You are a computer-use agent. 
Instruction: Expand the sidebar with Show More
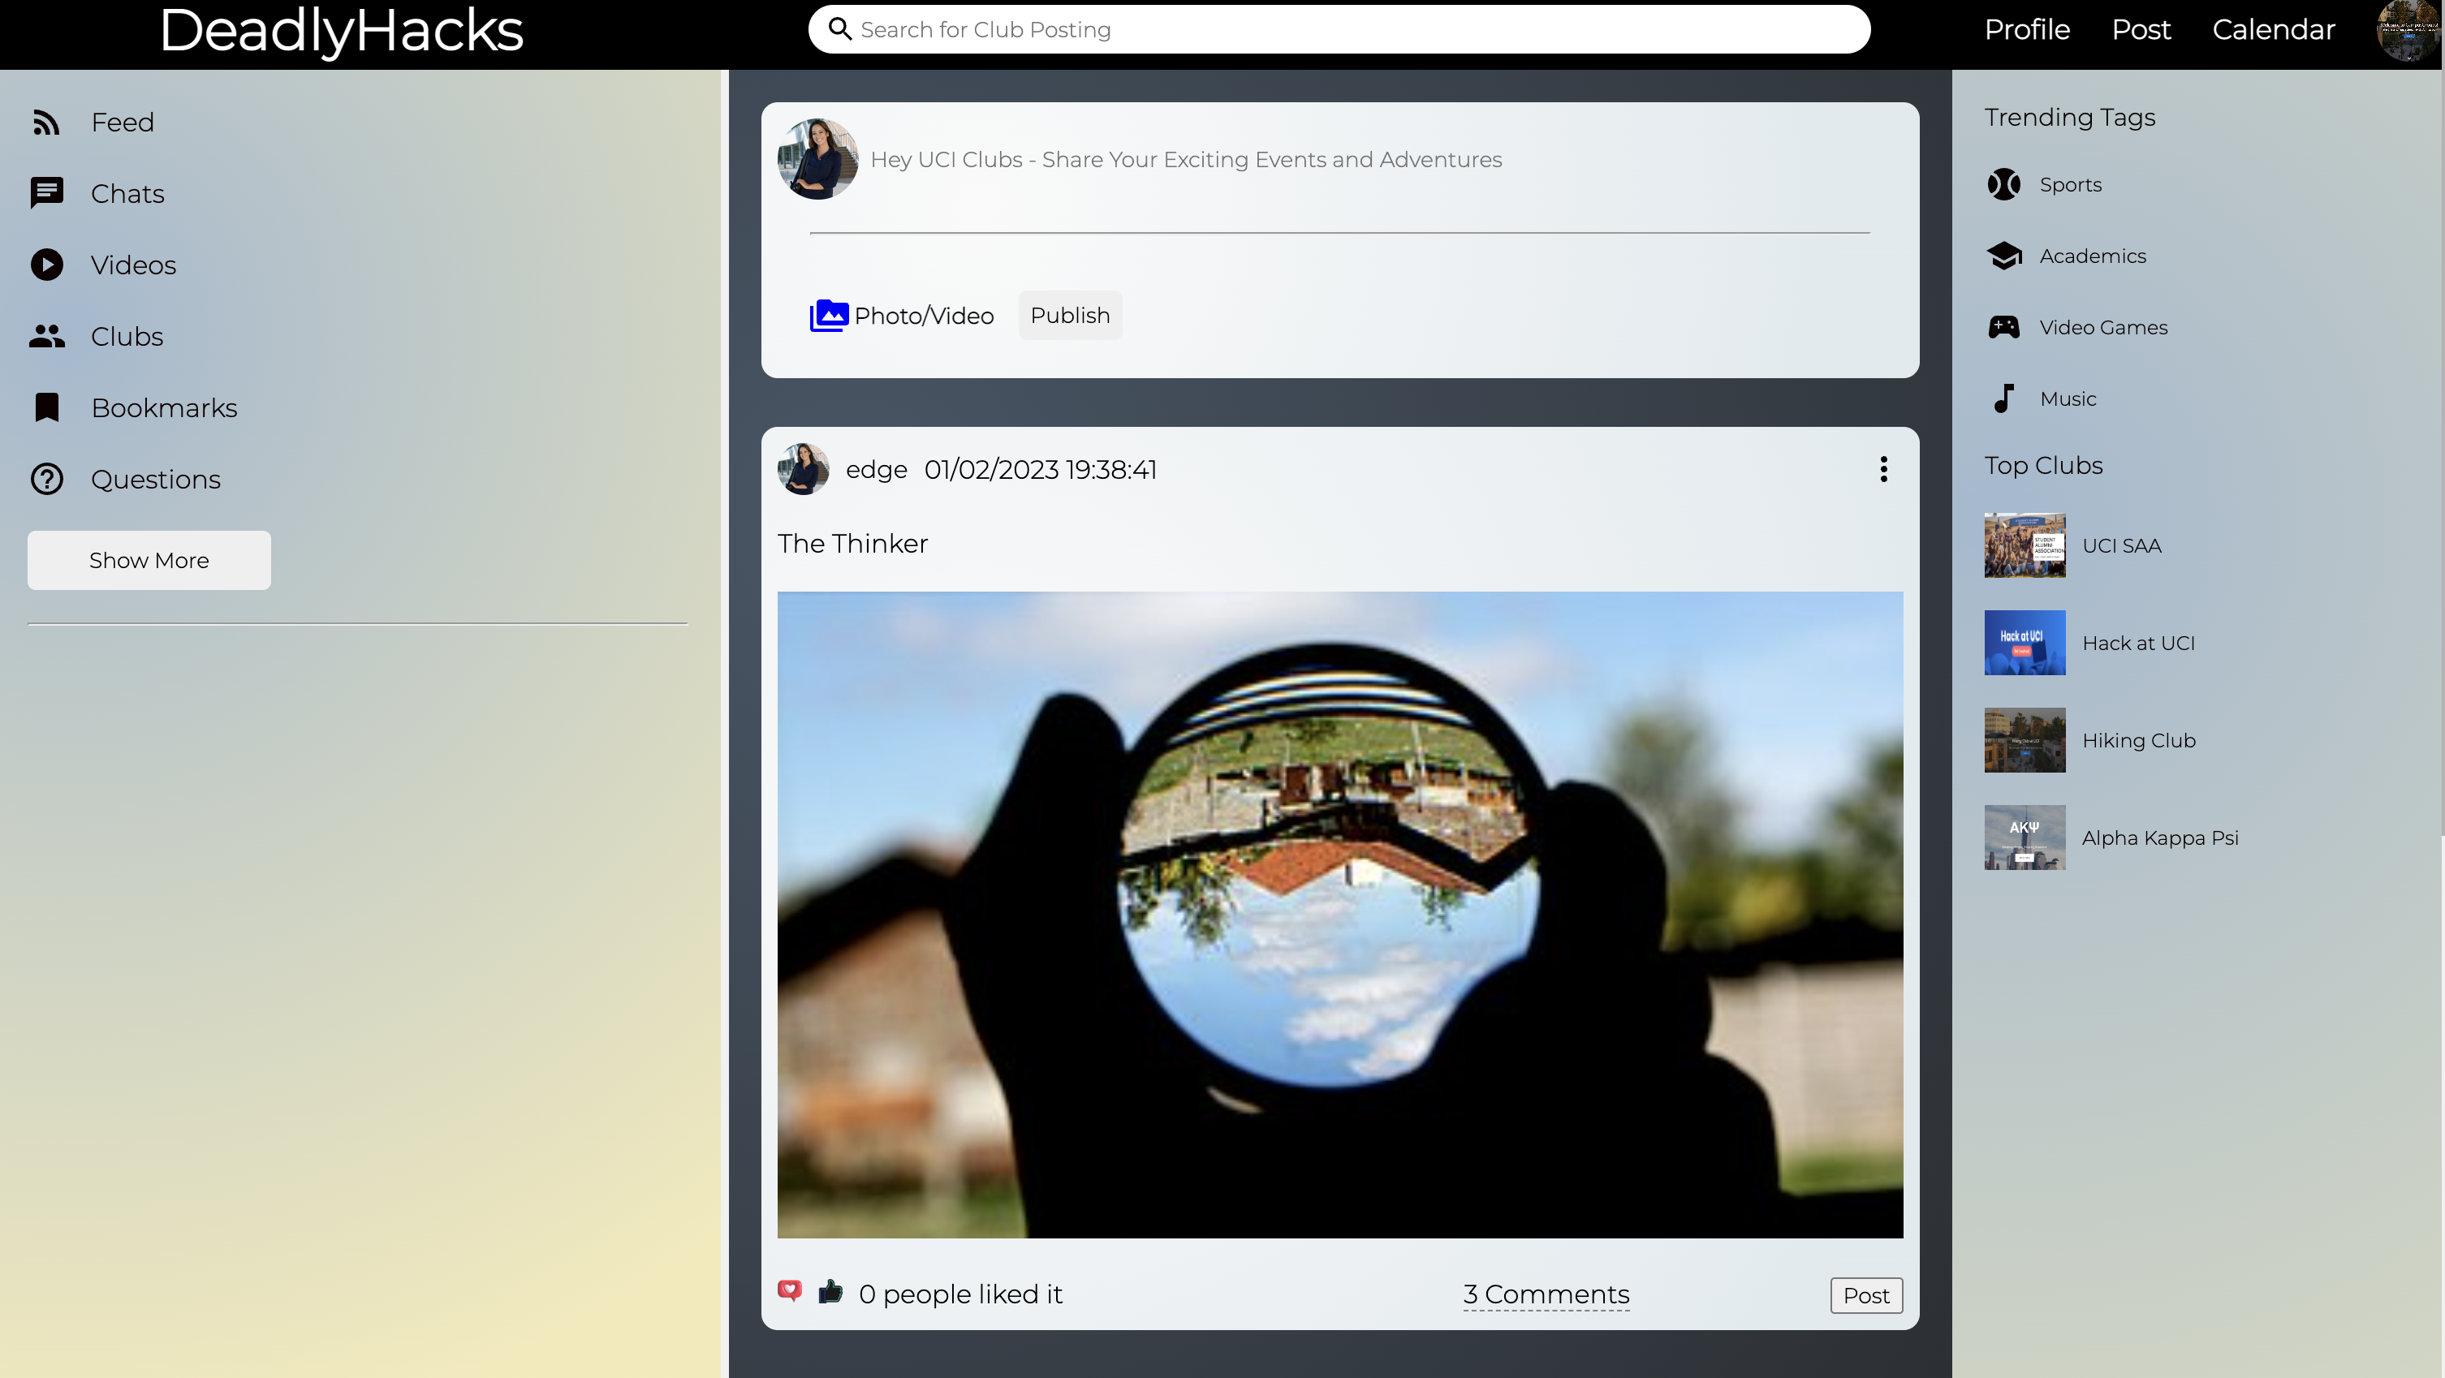(149, 560)
